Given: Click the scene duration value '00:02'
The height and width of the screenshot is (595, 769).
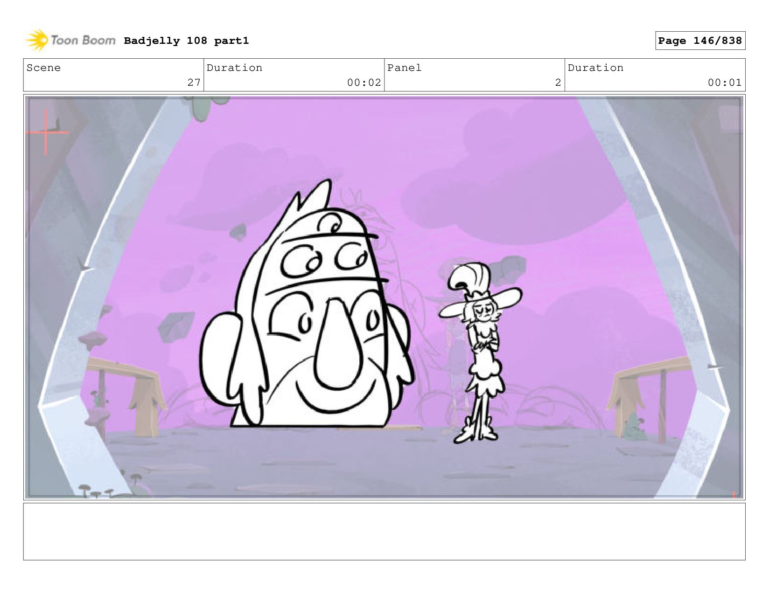Looking at the screenshot, I should (x=364, y=83).
